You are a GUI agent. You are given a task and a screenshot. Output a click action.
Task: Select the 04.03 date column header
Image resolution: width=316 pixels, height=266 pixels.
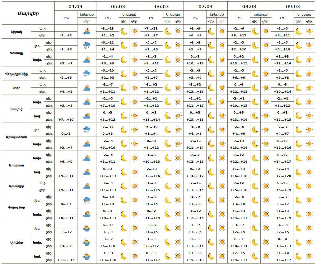(75, 6)
